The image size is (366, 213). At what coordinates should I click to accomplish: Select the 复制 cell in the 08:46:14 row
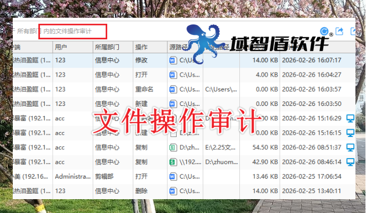pyautogui.click(x=142, y=162)
